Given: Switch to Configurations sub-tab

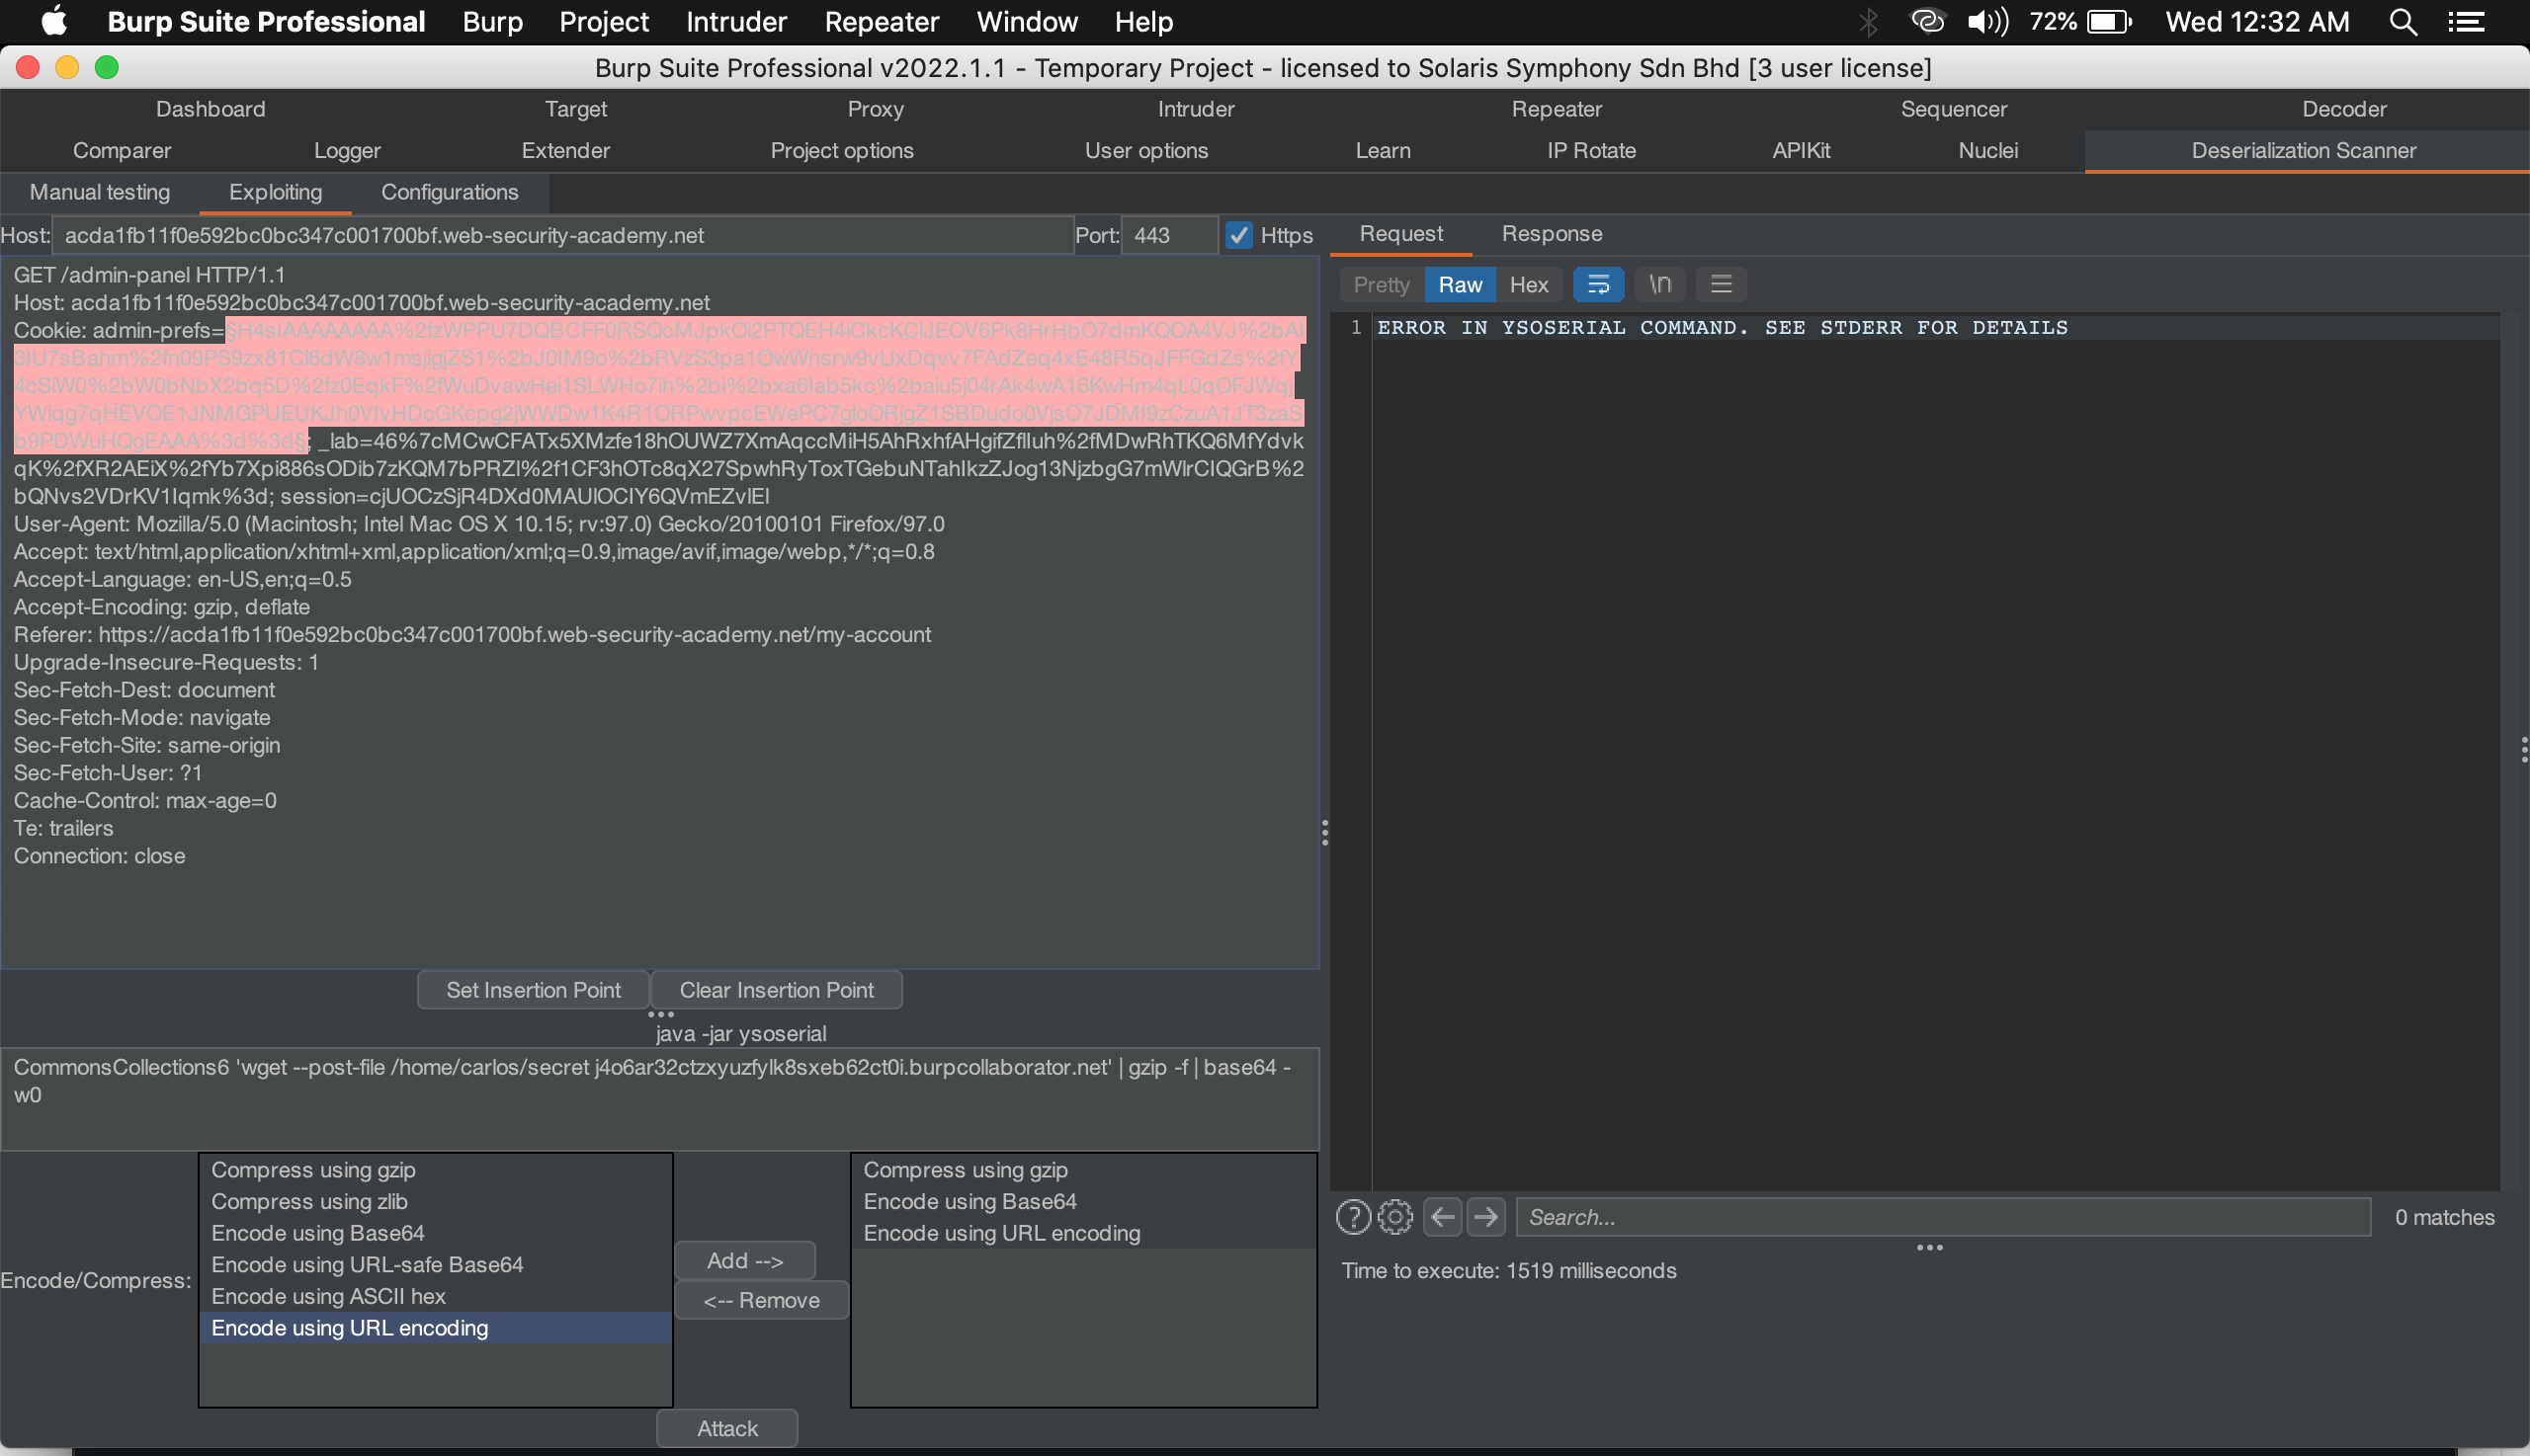Looking at the screenshot, I should 450,192.
